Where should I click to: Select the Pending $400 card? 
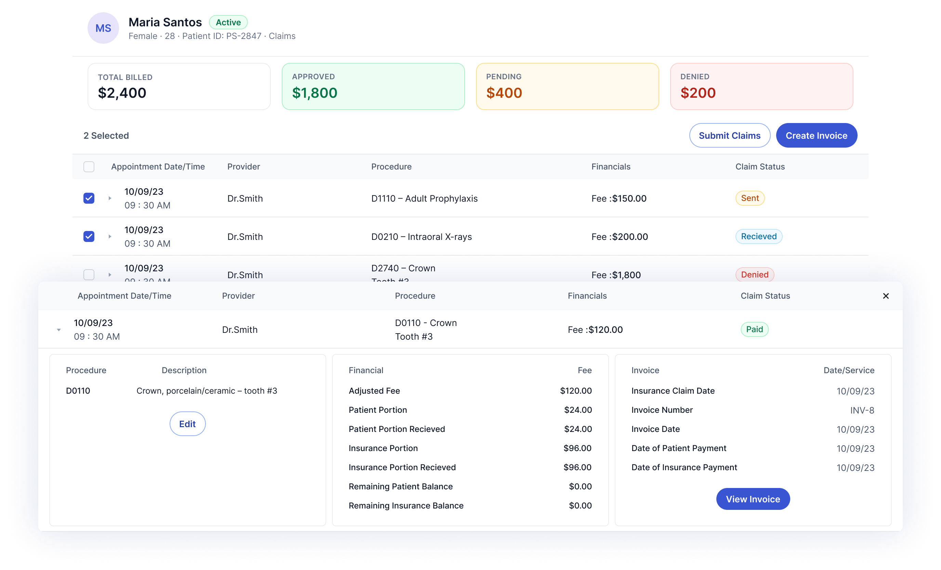[567, 86]
